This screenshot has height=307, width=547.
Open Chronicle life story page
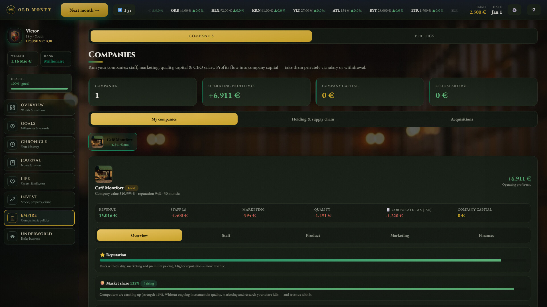pos(39,144)
